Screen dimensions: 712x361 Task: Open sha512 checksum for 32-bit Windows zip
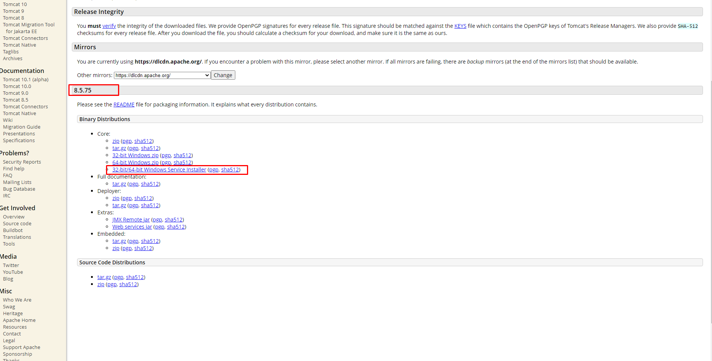(183, 155)
